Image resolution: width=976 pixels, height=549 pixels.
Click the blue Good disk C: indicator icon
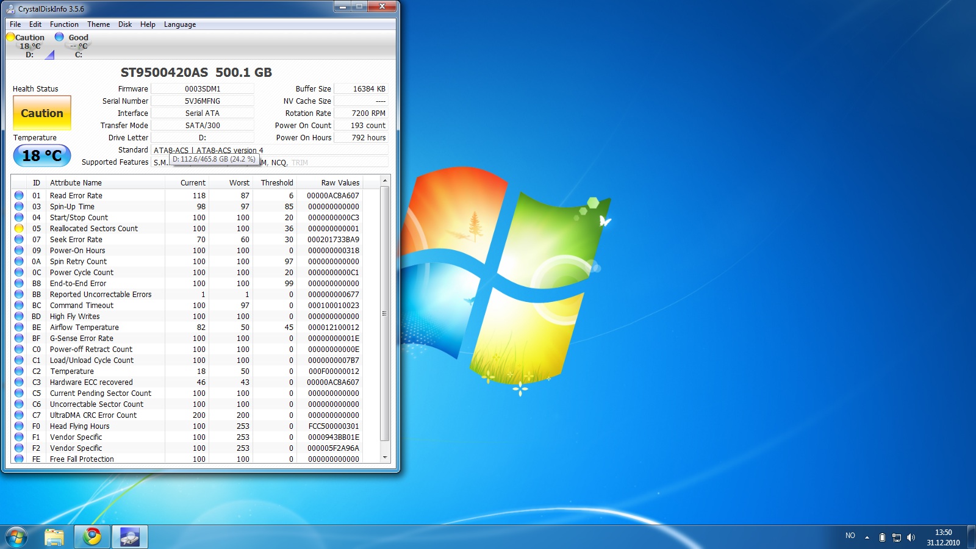click(x=59, y=37)
